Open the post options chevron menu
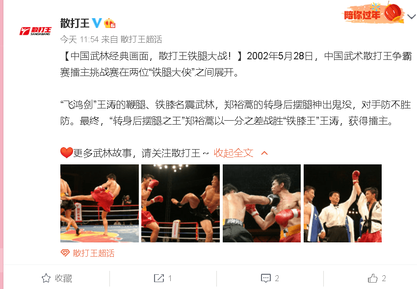The height and width of the screenshot is (289, 417). [x=412, y=17]
